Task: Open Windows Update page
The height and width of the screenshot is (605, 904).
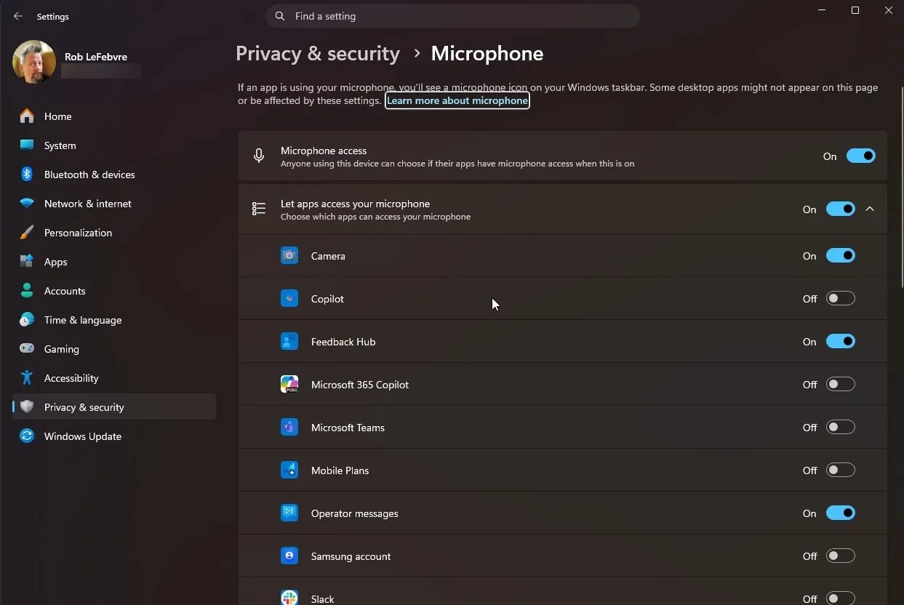Action: (x=114, y=436)
